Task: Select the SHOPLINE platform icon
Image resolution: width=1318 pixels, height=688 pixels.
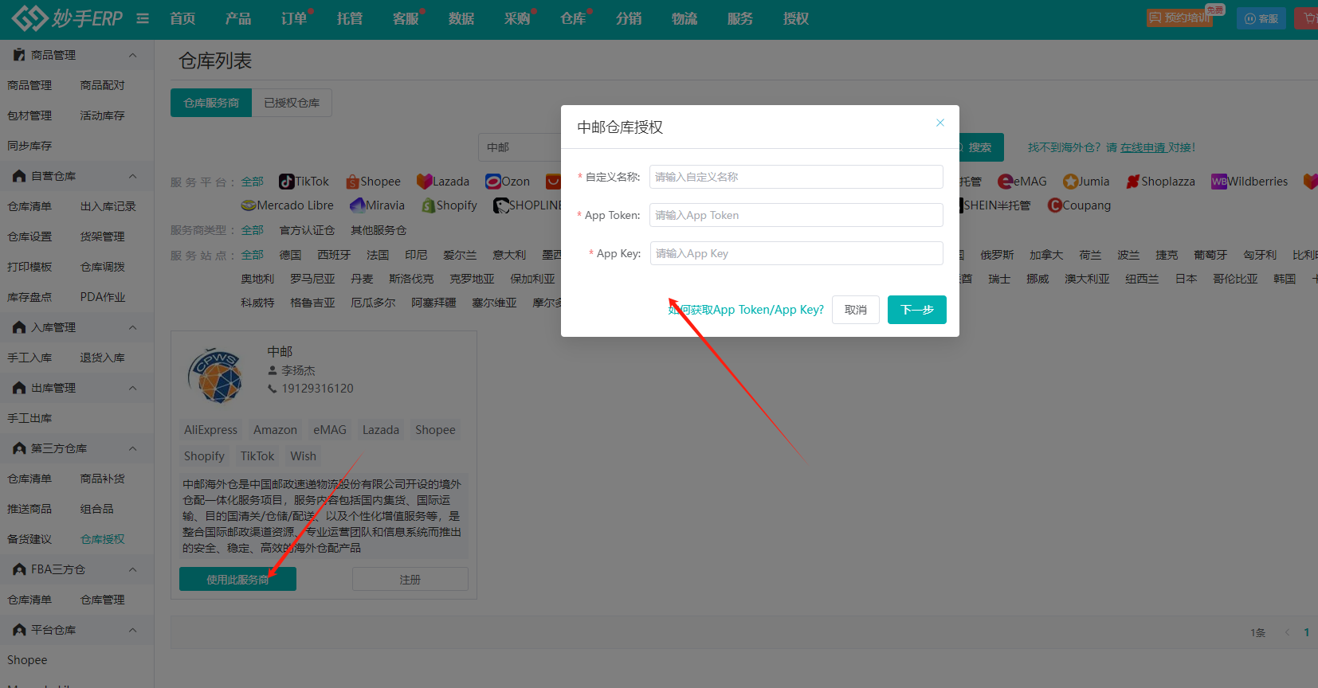Action: 501,205
